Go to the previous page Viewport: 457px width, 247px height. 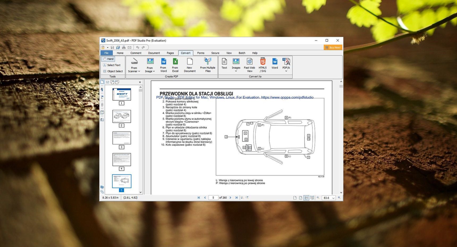pos(205,198)
